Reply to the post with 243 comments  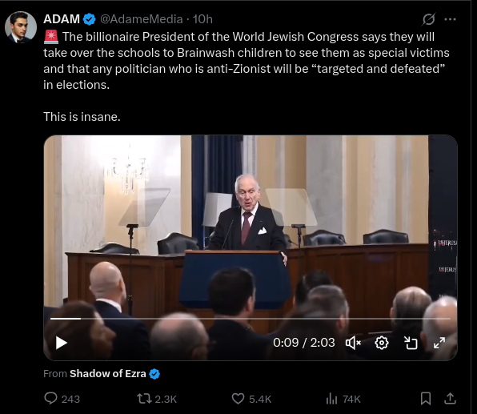coord(62,399)
